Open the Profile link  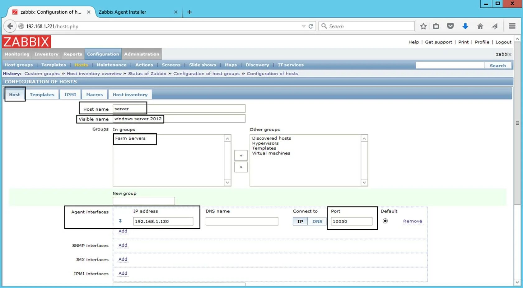pyautogui.click(x=482, y=42)
